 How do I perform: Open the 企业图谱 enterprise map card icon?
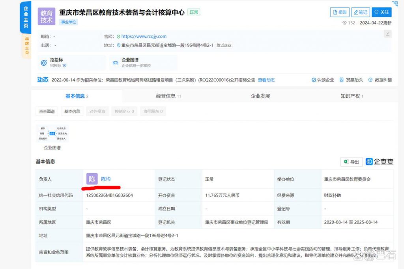[116, 63]
